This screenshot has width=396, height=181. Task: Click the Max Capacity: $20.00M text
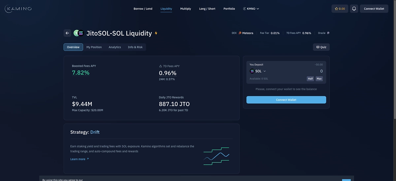click(x=87, y=110)
